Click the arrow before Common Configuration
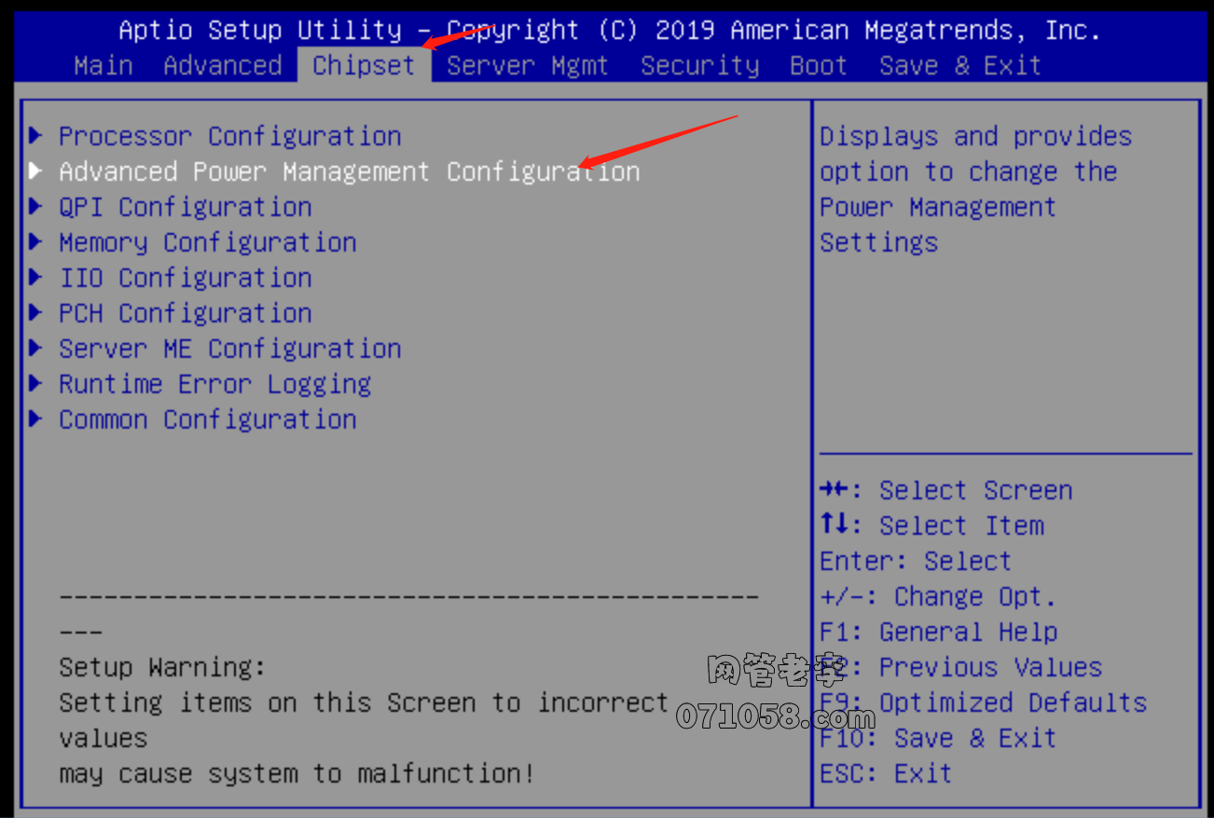Screen dimensions: 1214x818 point(35,420)
